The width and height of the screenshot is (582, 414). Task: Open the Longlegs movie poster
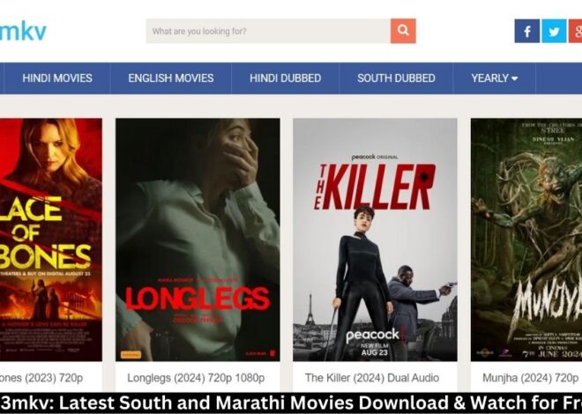coord(198,240)
